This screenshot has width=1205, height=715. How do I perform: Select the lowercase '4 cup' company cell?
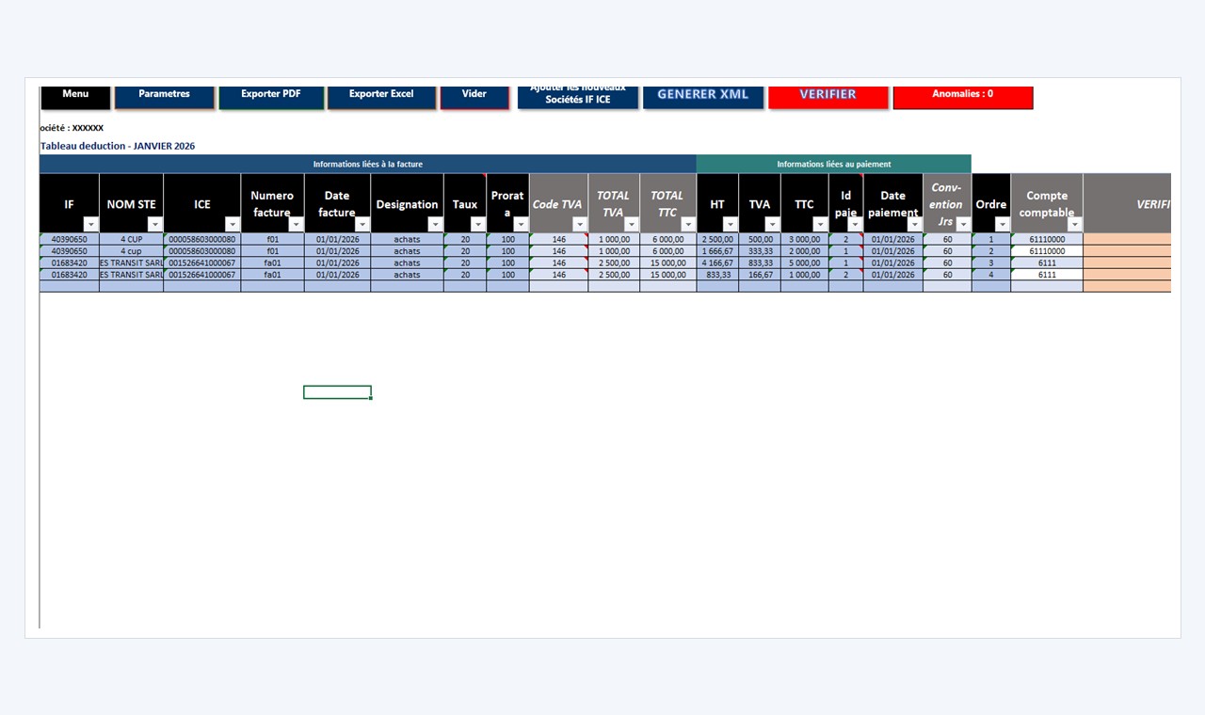click(x=131, y=251)
